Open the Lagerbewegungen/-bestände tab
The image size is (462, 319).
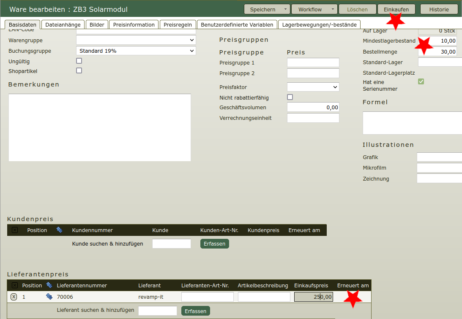coord(319,24)
